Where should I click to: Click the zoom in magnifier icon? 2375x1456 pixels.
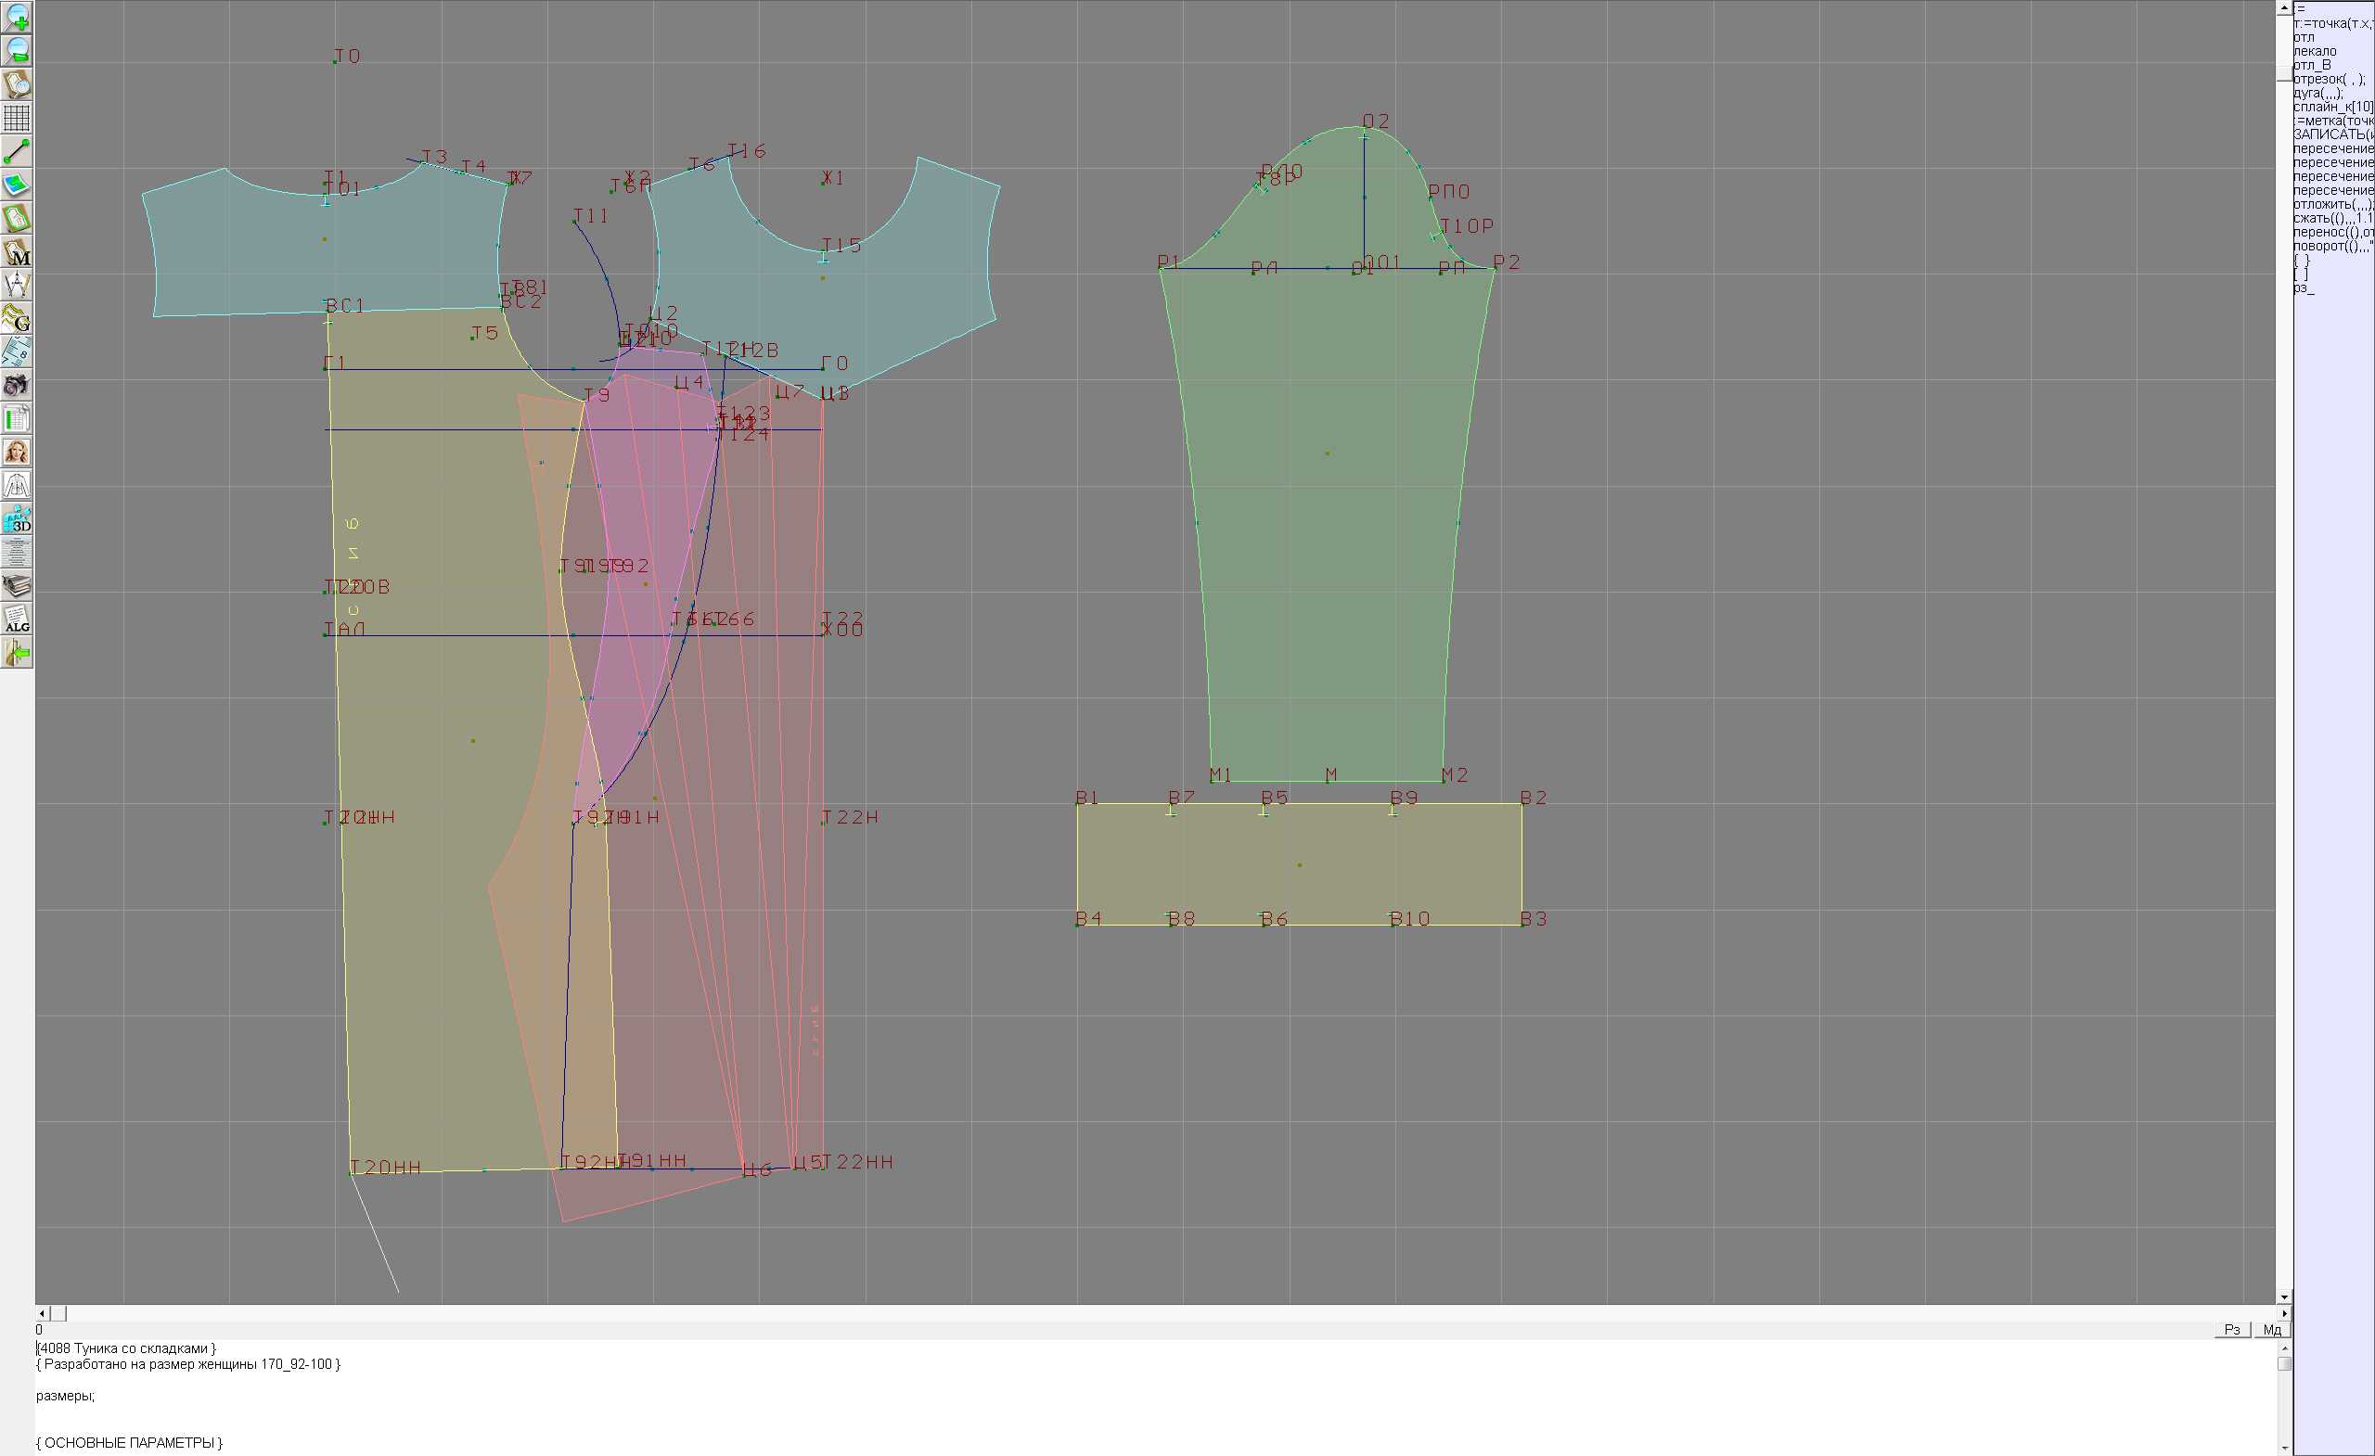tap(17, 18)
